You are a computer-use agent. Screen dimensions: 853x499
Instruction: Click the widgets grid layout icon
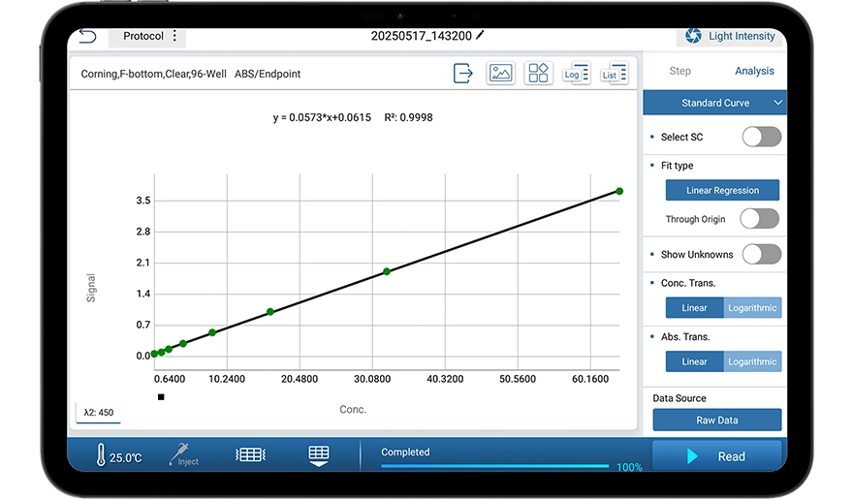click(x=537, y=73)
